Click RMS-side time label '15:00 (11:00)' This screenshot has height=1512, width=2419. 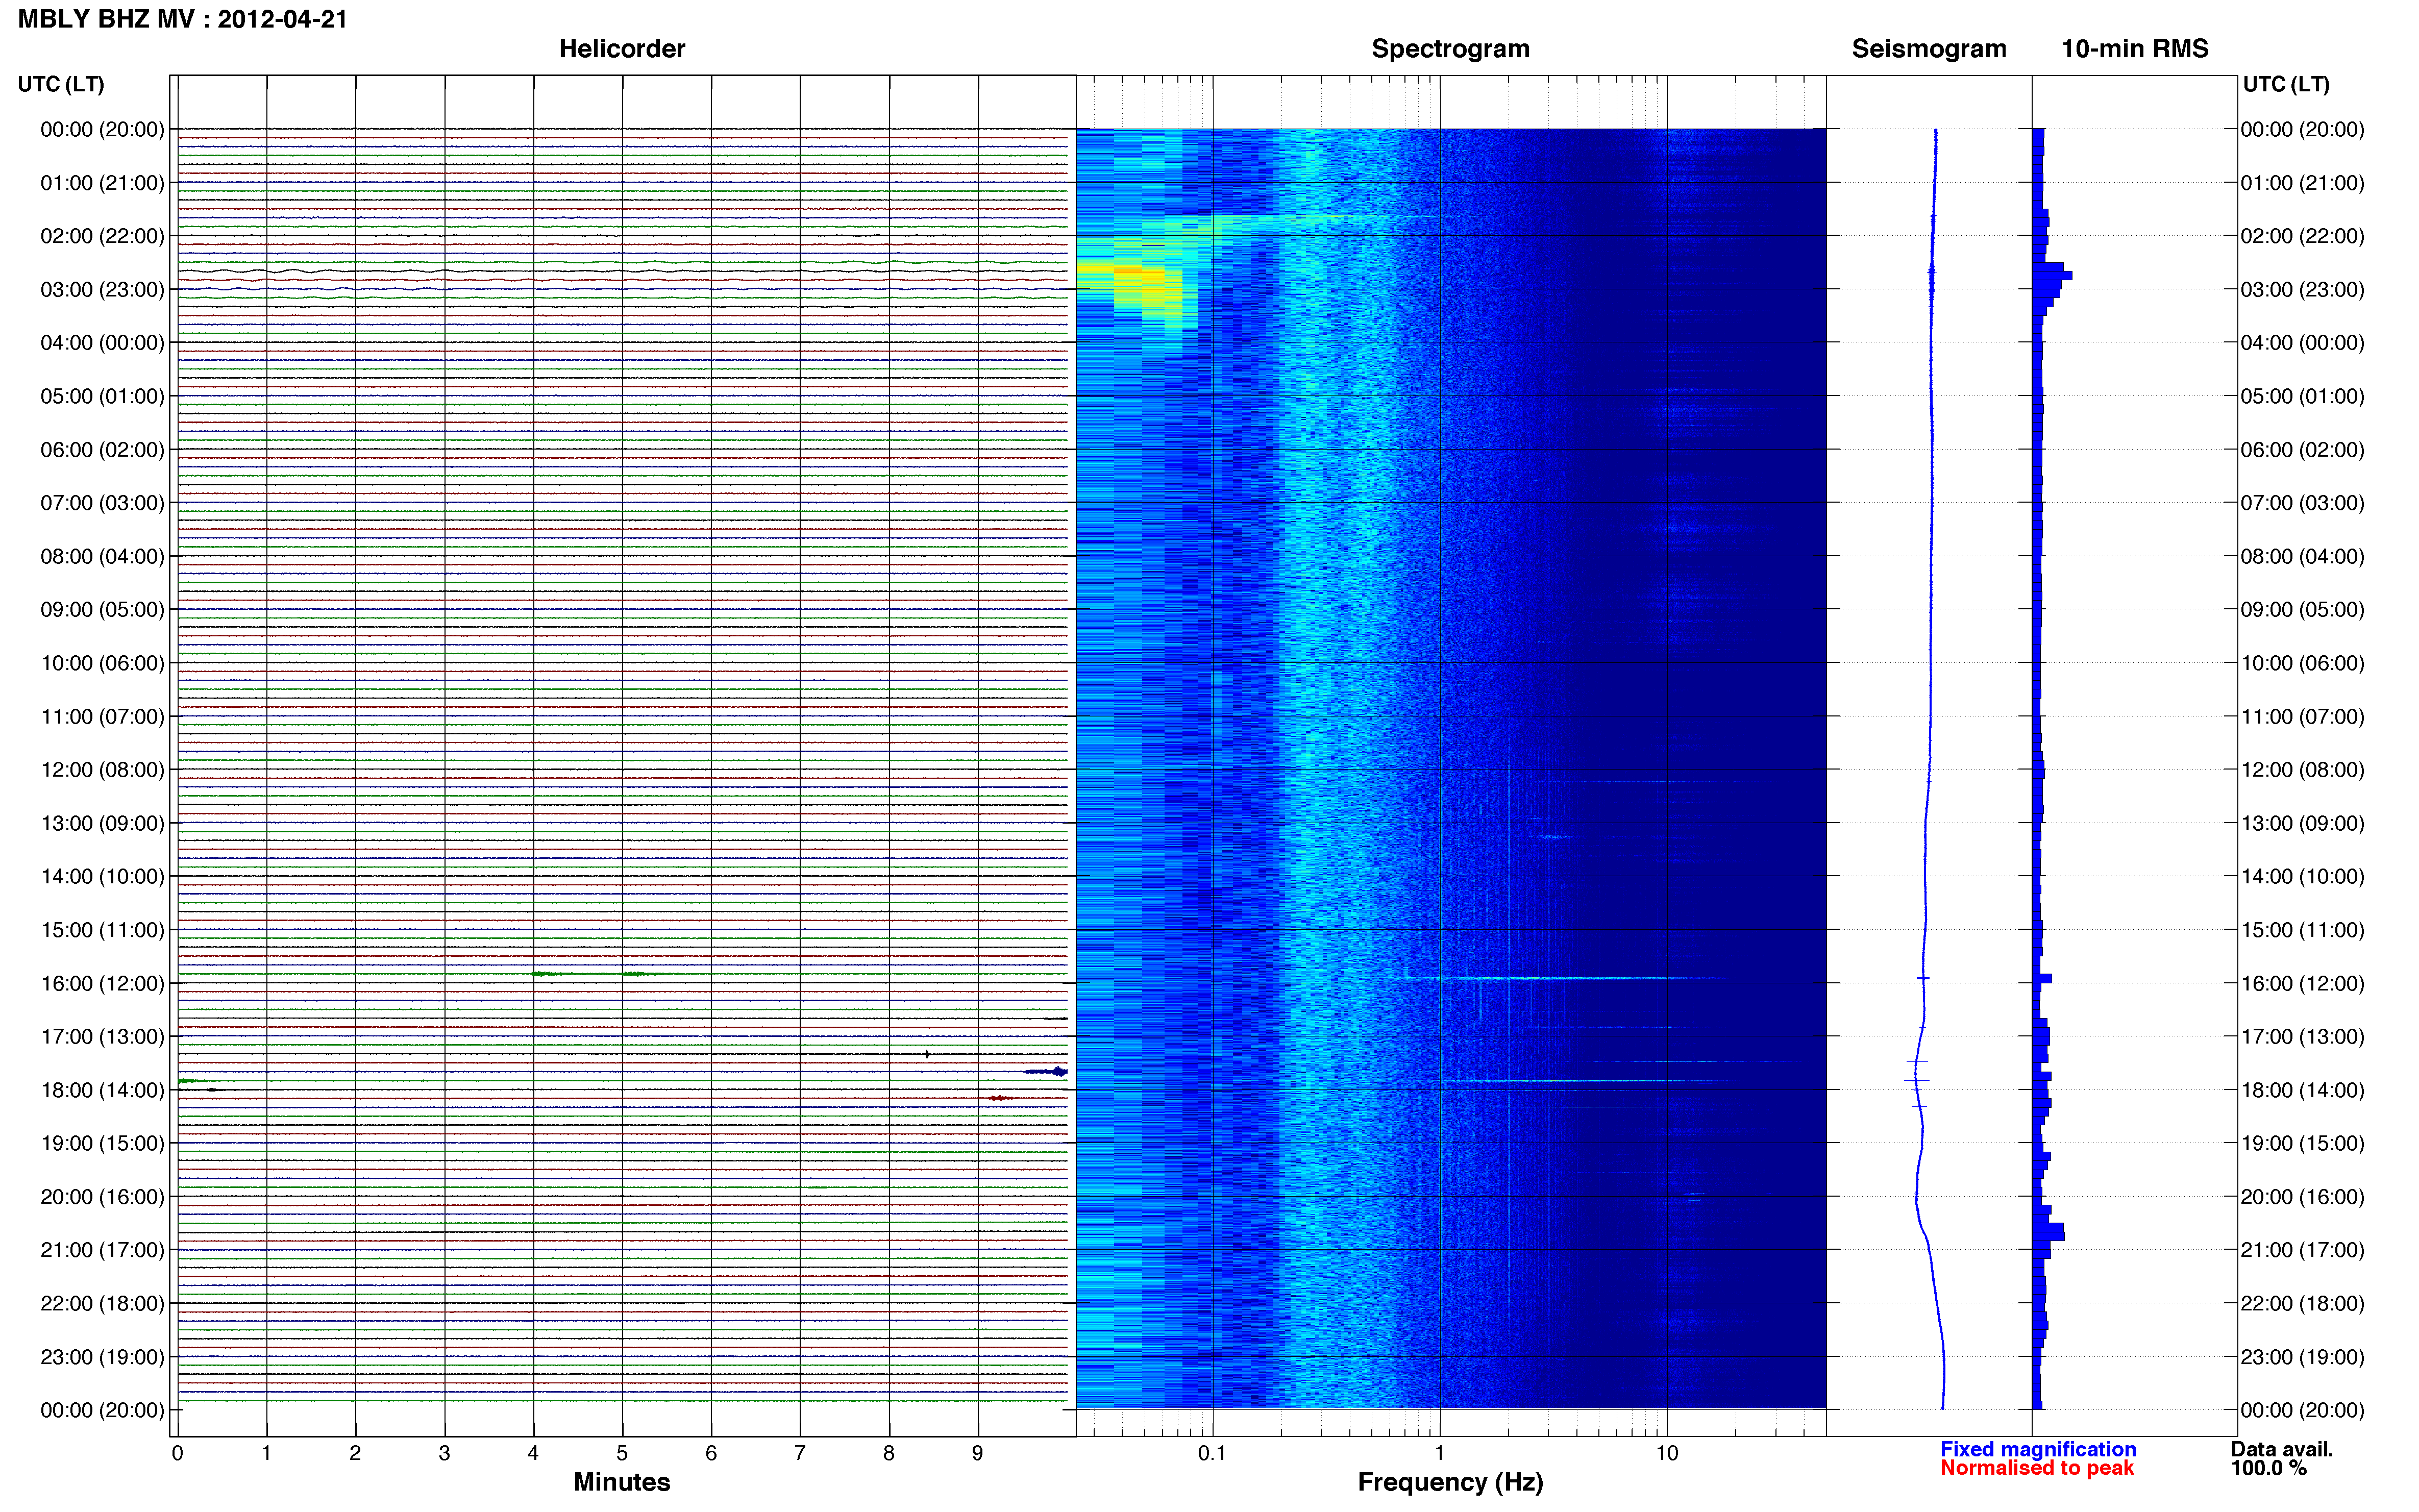point(2302,930)
